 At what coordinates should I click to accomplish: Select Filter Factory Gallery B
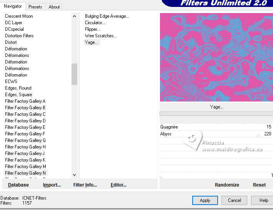25,108
